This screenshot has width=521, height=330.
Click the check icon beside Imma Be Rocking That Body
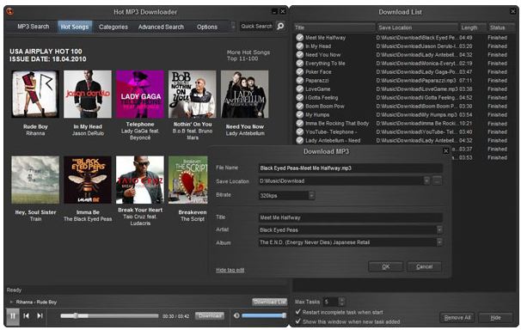click(x=300, y=124)
